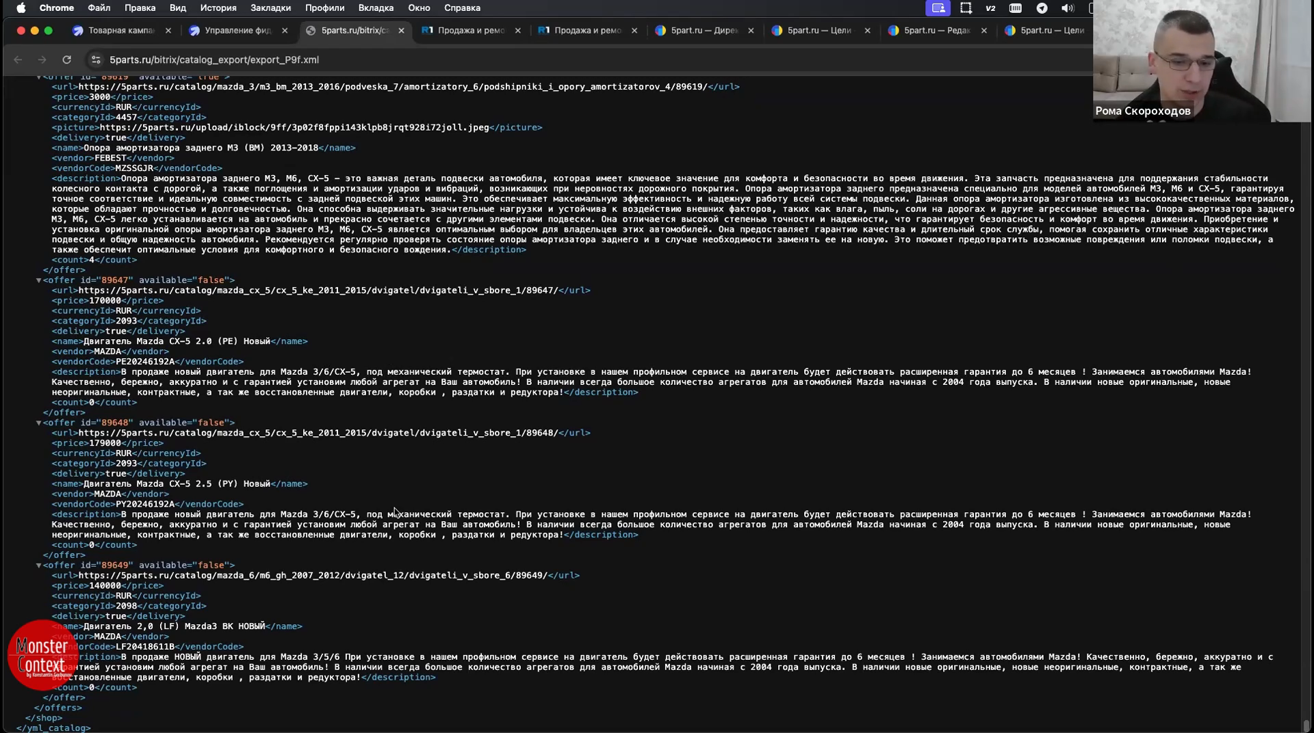Viewport: 1314px width, 733px height.
Task: Collapse the offer id 89647 node
Action: (x=39, y=280)
